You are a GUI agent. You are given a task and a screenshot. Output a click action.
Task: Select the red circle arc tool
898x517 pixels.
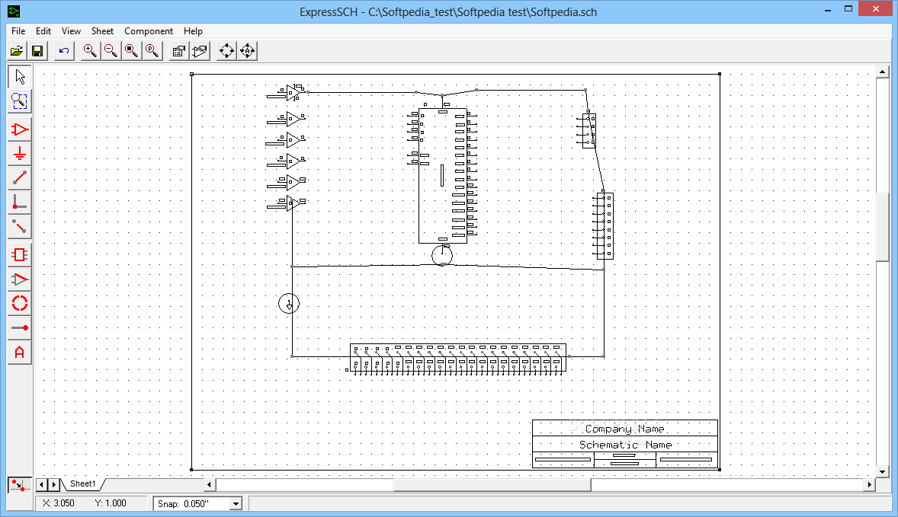coord(20,303)
